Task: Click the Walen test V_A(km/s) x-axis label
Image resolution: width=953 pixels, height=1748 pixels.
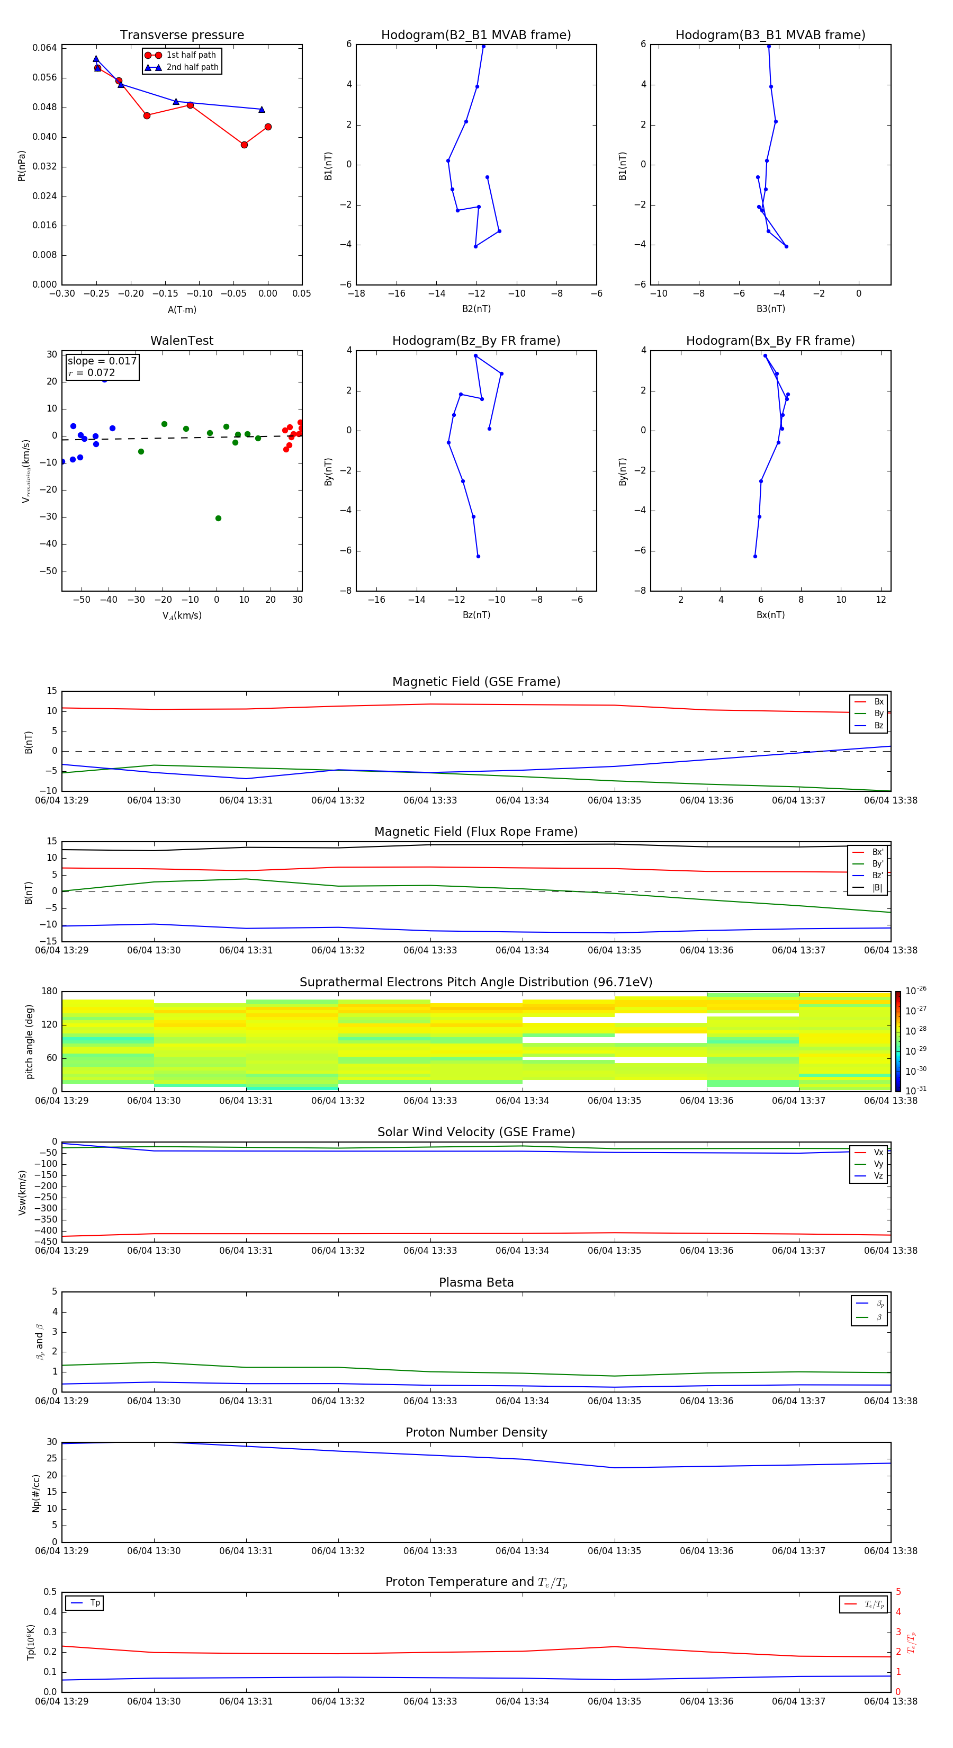Action: pyautogui.click(x=182, y=616)
